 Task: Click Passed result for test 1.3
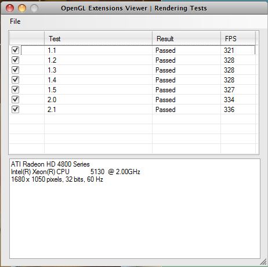point(165,70)
